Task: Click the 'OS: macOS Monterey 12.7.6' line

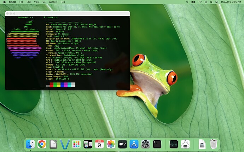Action: [x=71, y=25]
